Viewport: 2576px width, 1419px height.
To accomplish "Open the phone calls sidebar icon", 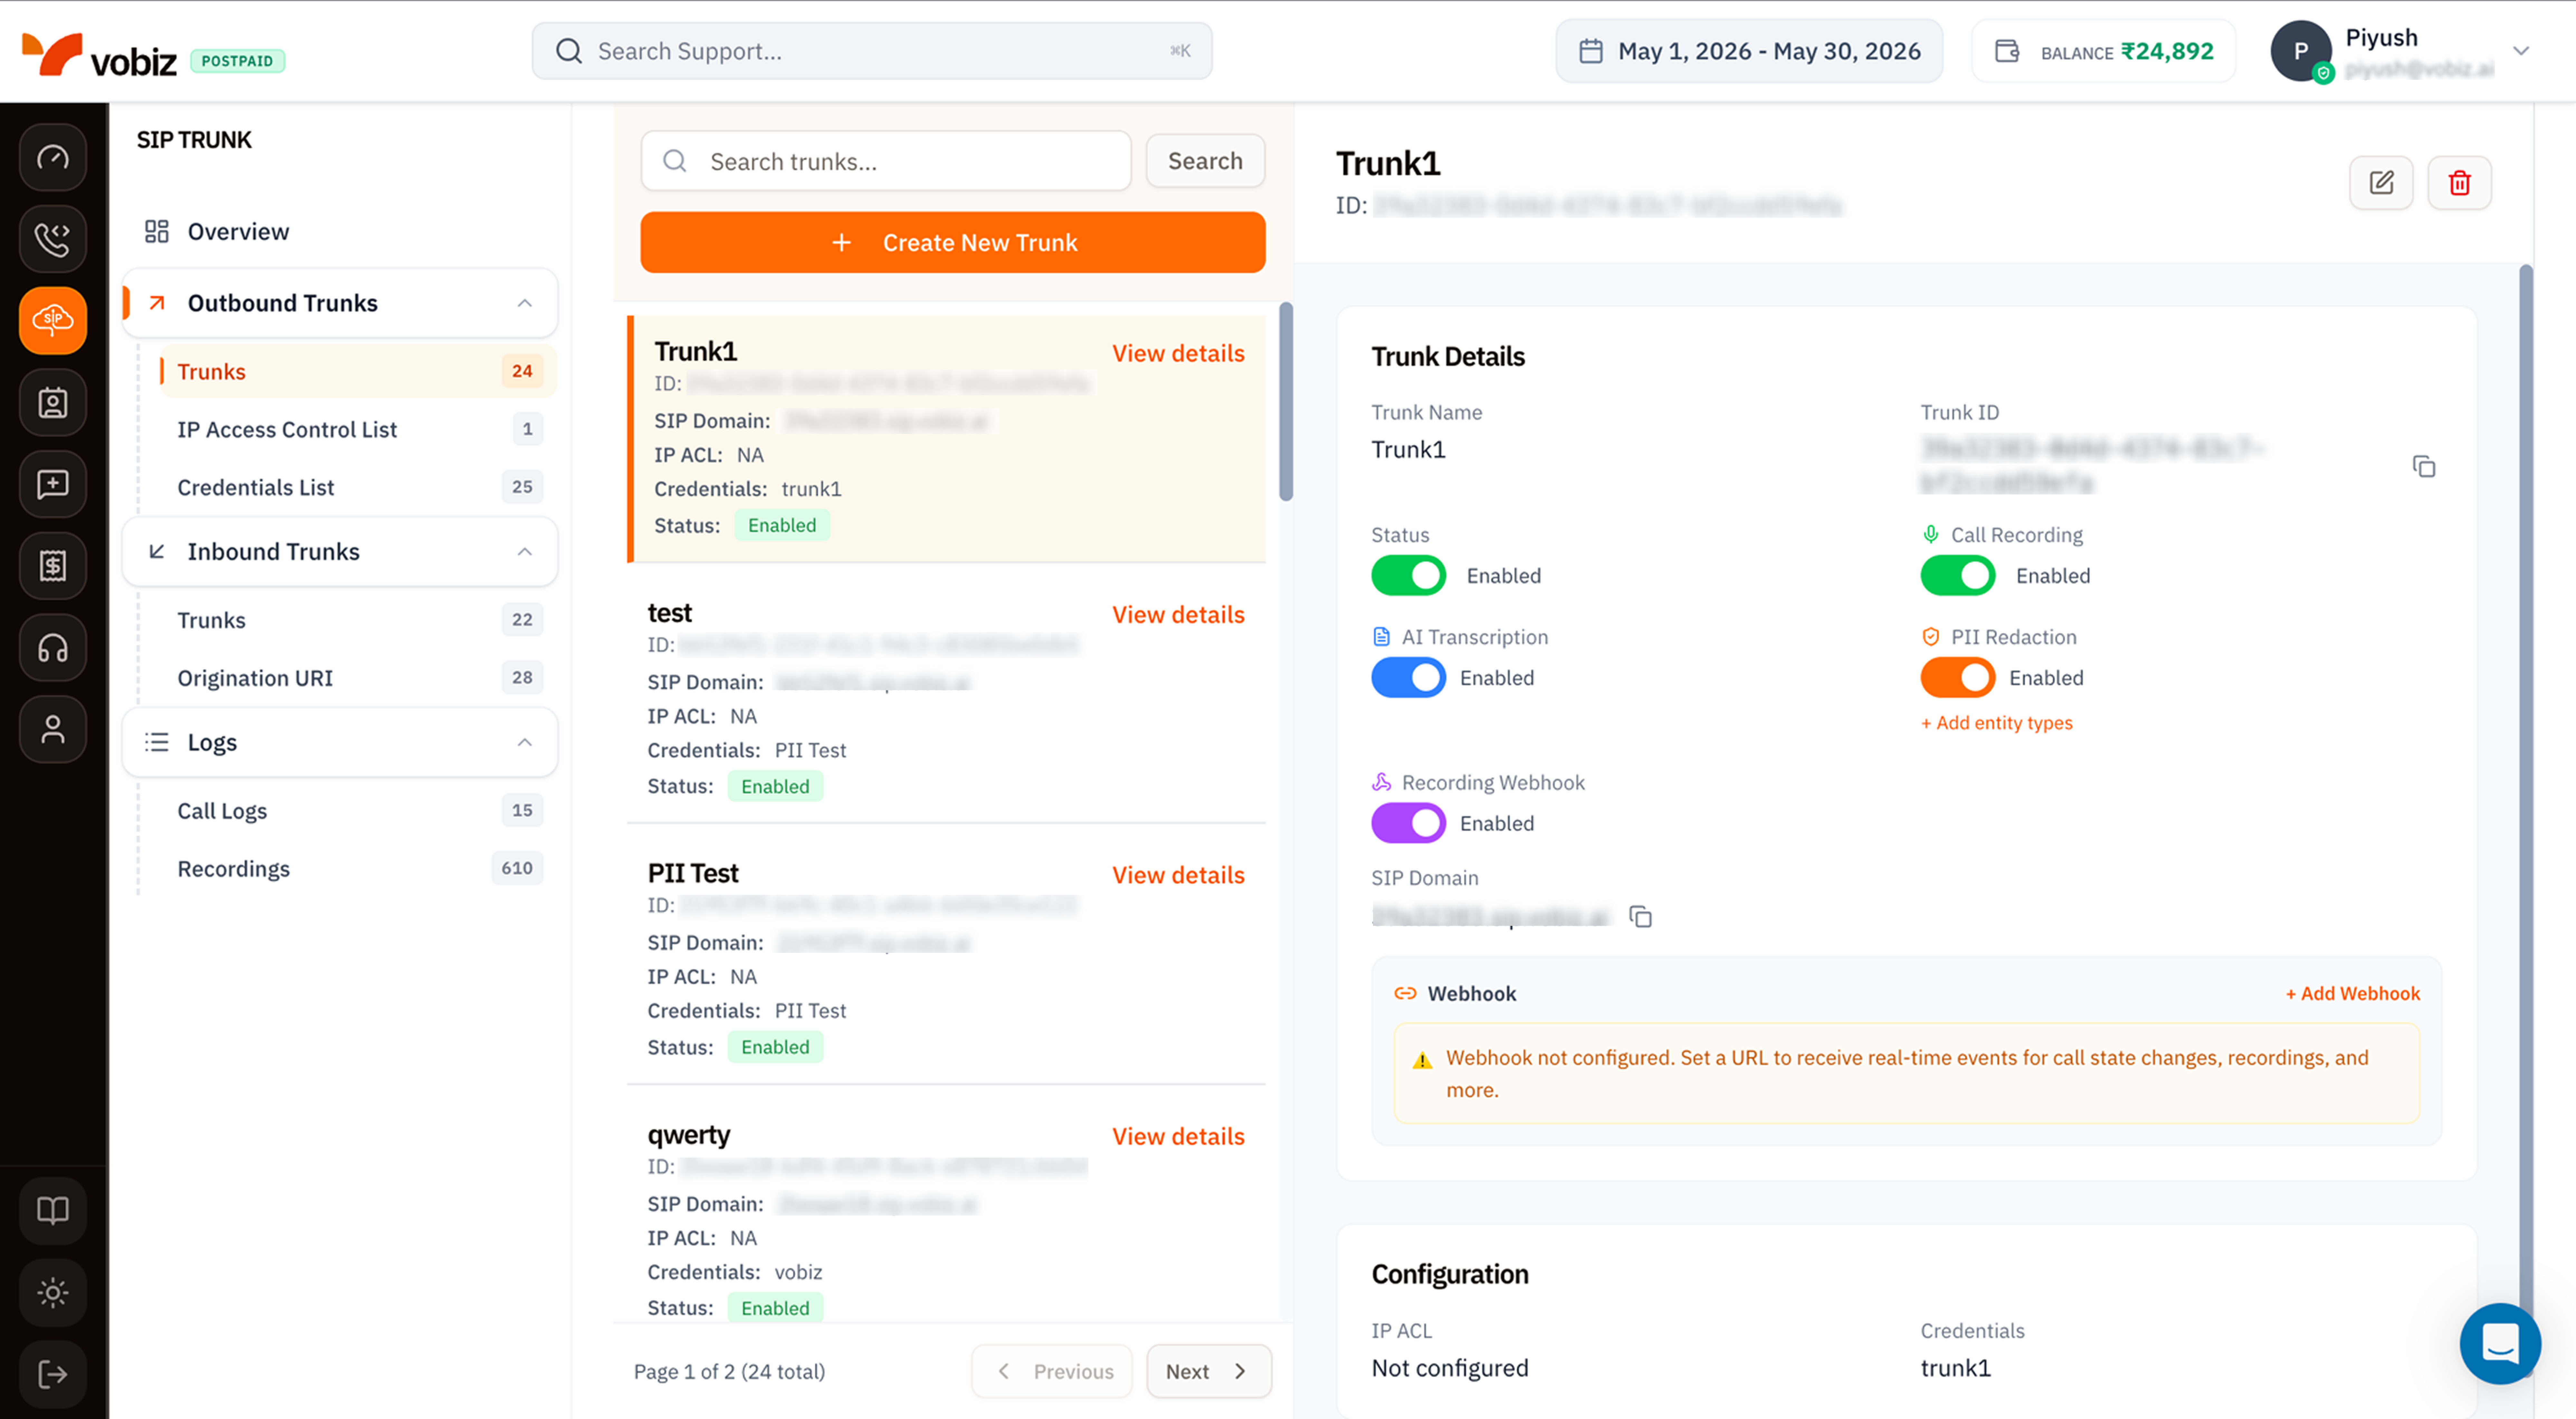I will point(53,239).
